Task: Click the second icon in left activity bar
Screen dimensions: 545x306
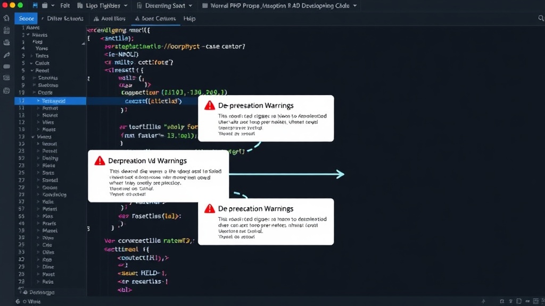Action: click(x=6, y=30)
